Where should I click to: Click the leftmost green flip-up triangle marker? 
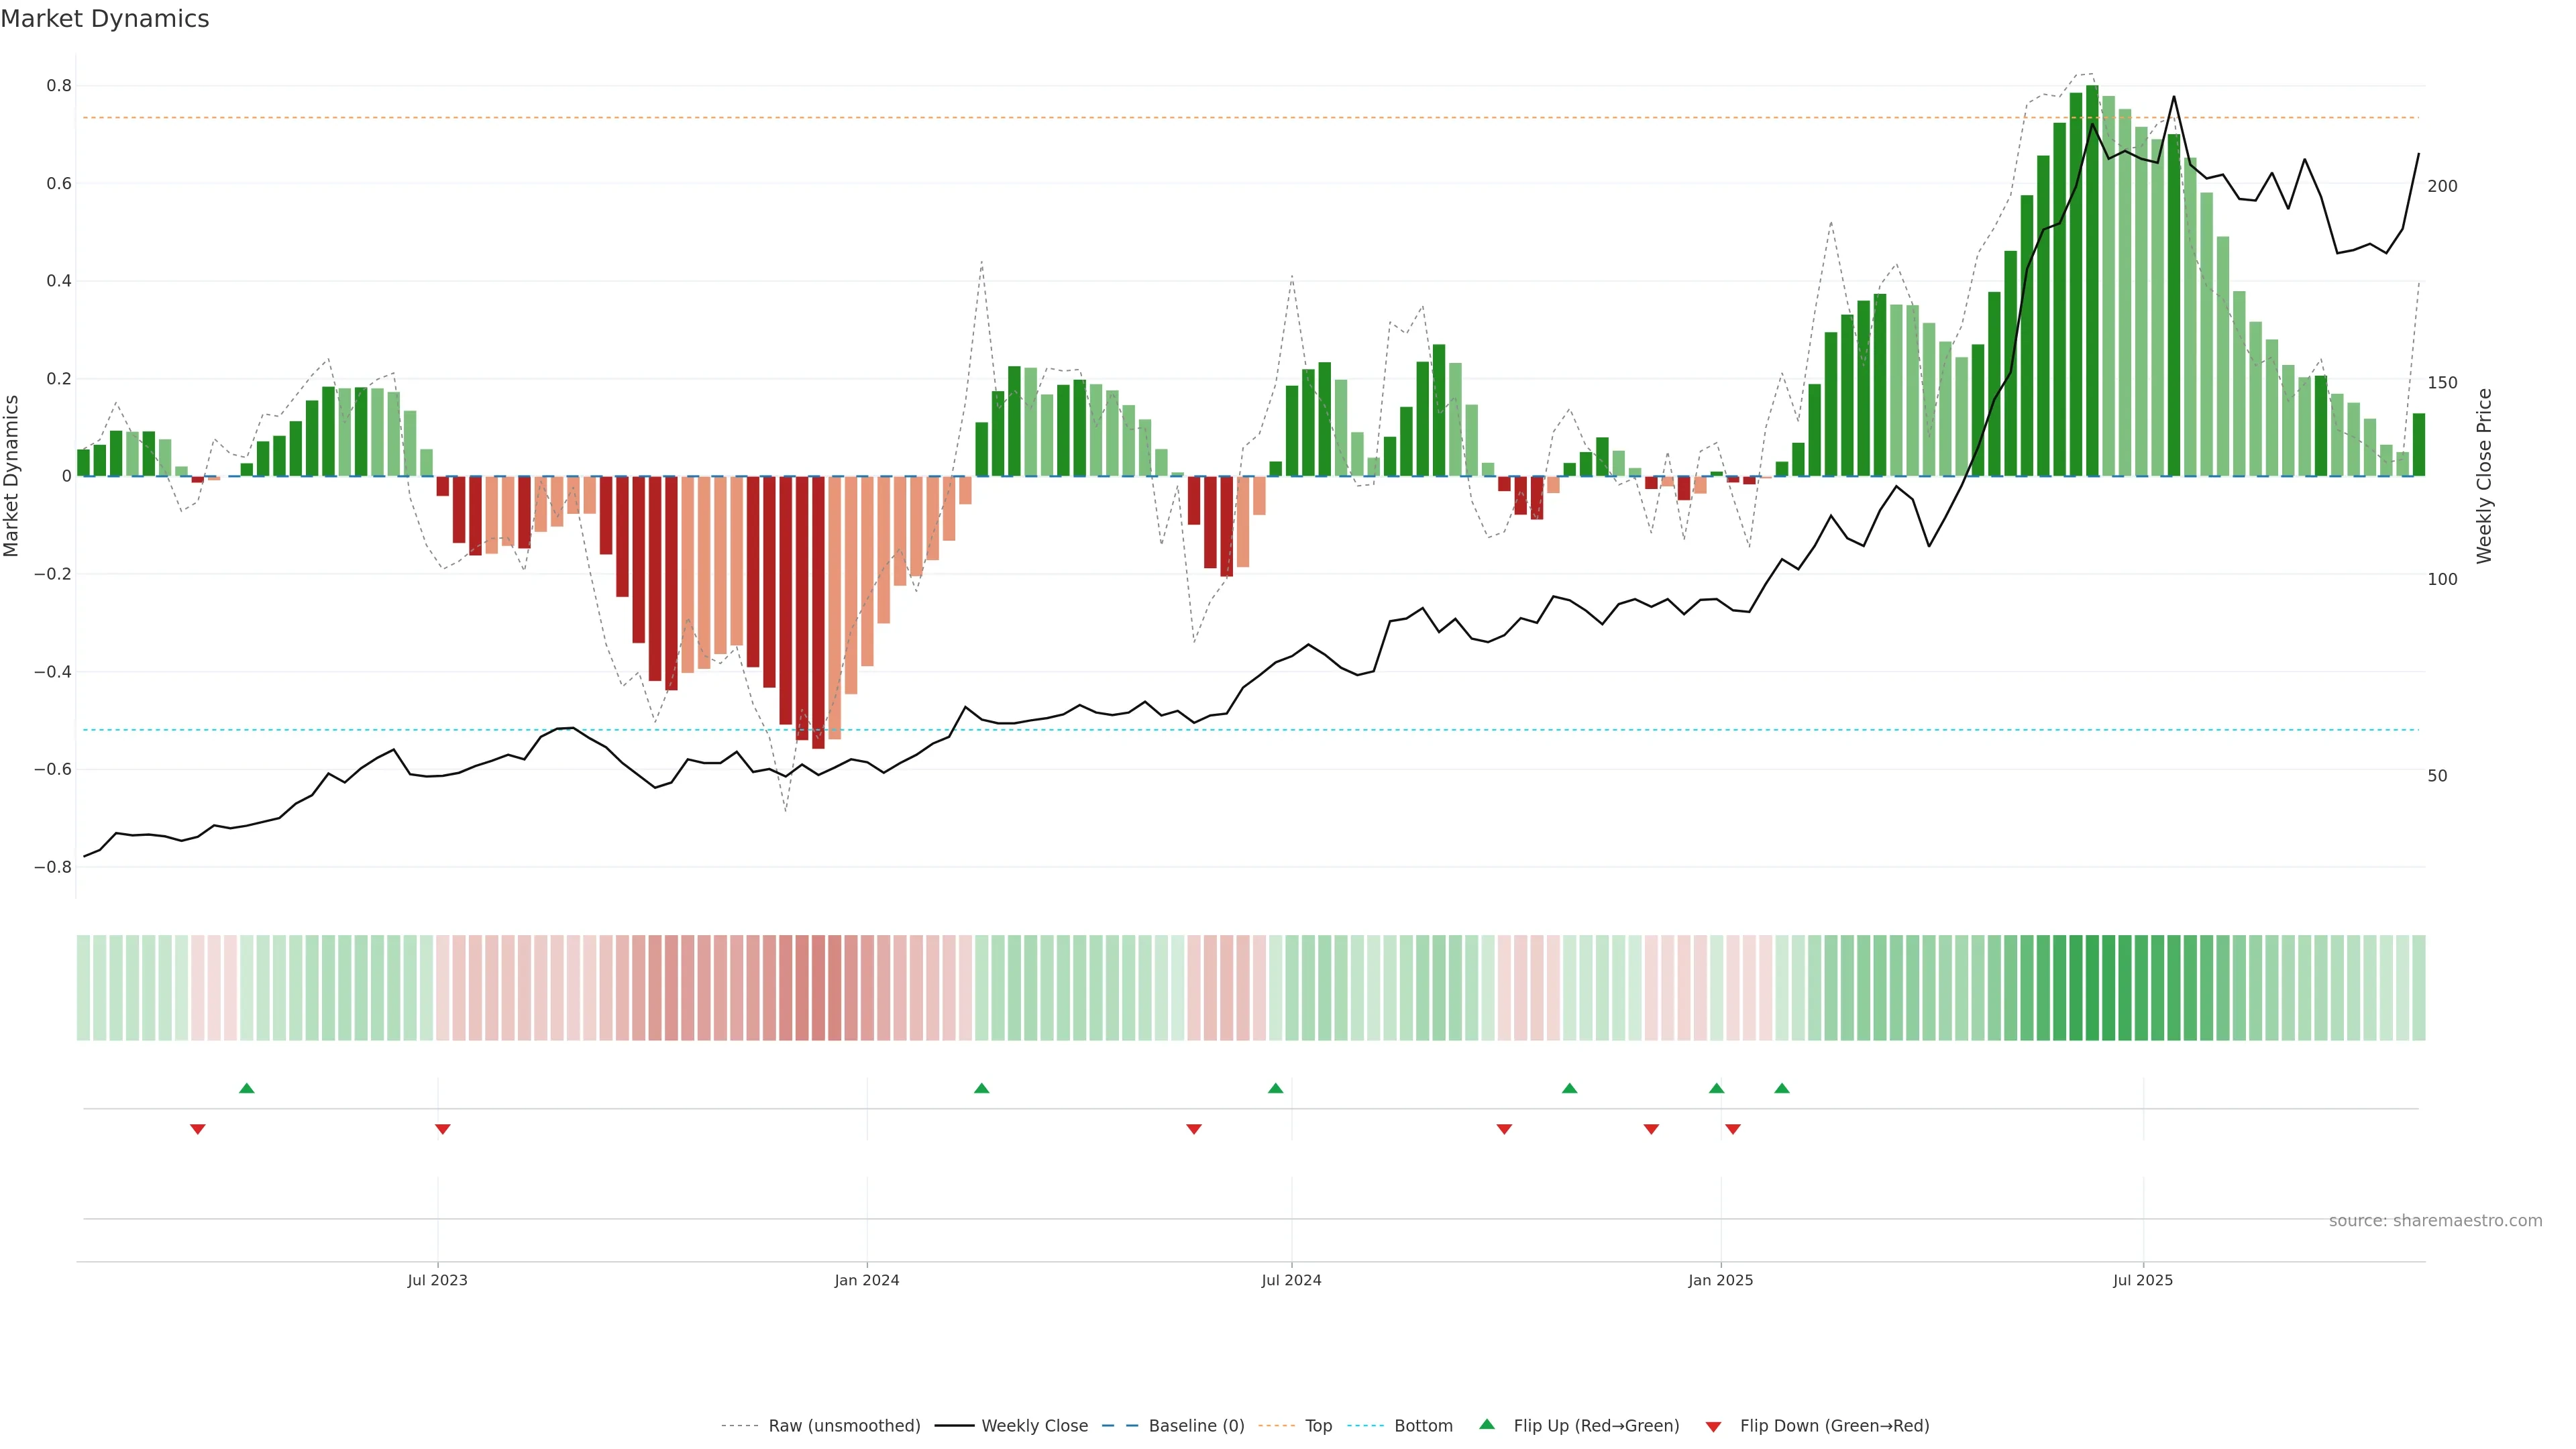[x=247, y=1088]
